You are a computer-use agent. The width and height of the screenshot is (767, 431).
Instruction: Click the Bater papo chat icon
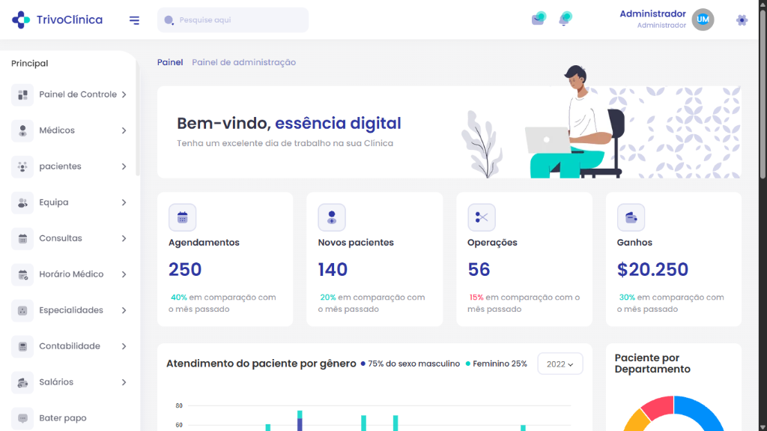pyautogui.click(x=22, y=418)
